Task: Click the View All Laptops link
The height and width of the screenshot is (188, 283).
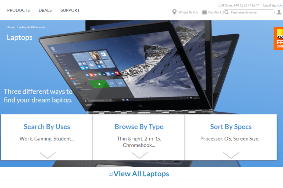Action: [141, 174]
